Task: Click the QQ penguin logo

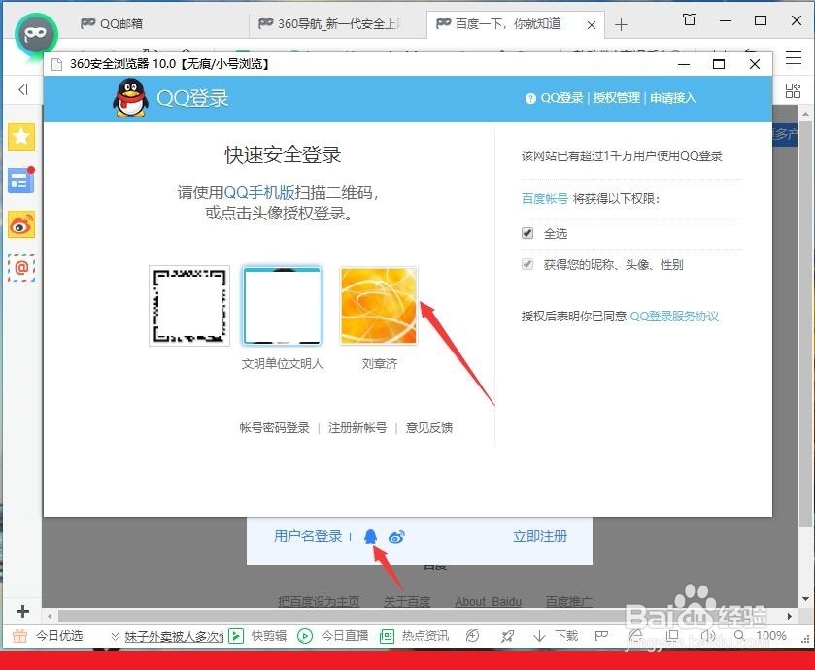Action: click(x=130, y=98)
